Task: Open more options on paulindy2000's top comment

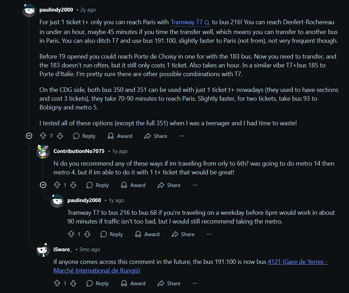Action: (x=182, y=136)
